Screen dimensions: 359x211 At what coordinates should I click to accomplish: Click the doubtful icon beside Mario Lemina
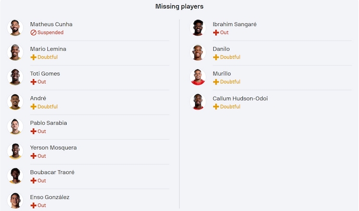click(33, 57)
